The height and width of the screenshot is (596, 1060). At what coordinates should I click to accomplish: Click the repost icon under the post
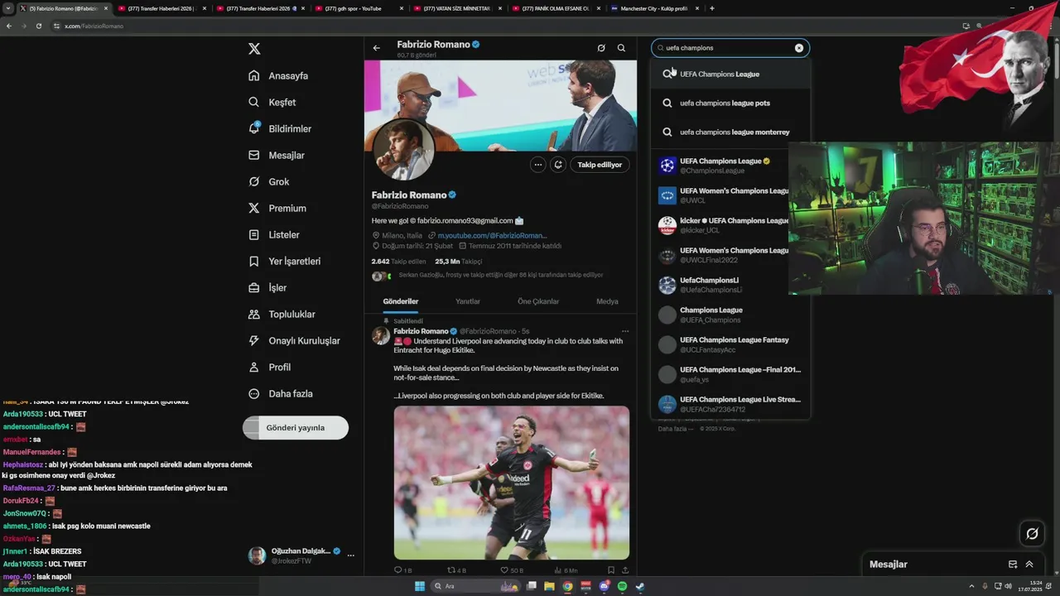[451, 570]
